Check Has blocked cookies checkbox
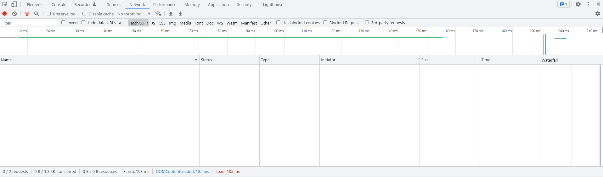The image size is (603, 177). (x=278, y=22)
